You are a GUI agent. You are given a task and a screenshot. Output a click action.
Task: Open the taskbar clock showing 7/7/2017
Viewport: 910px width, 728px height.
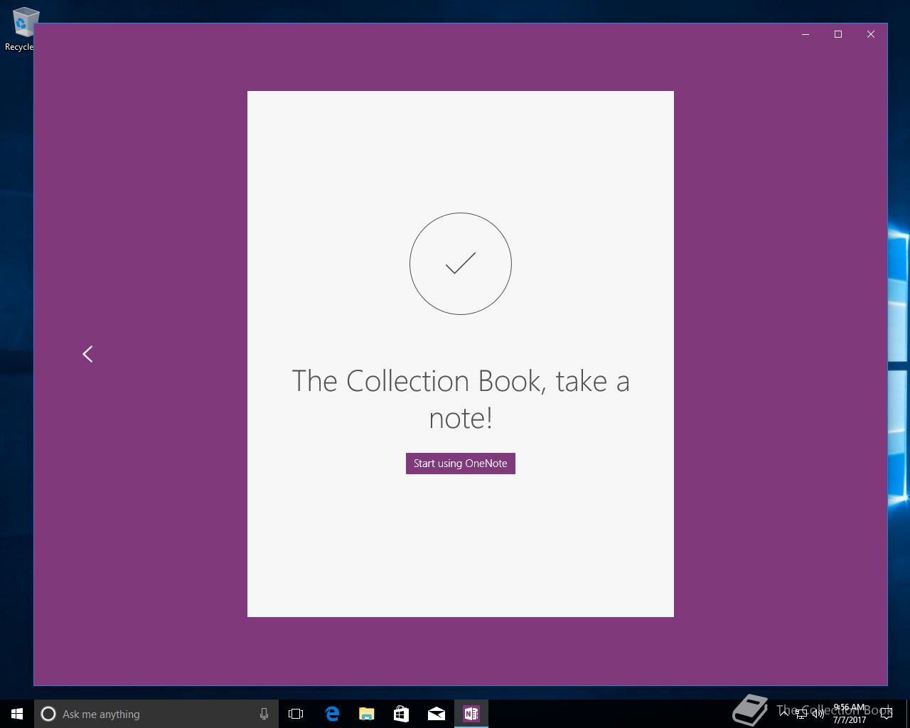tap(850, 714)
